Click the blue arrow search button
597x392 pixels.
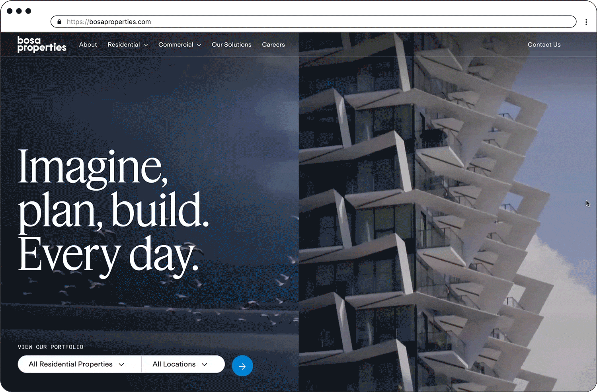(x=242, y=366)
